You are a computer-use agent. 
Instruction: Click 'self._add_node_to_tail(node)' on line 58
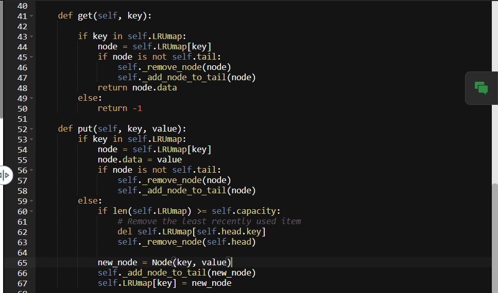click(186, 190)
